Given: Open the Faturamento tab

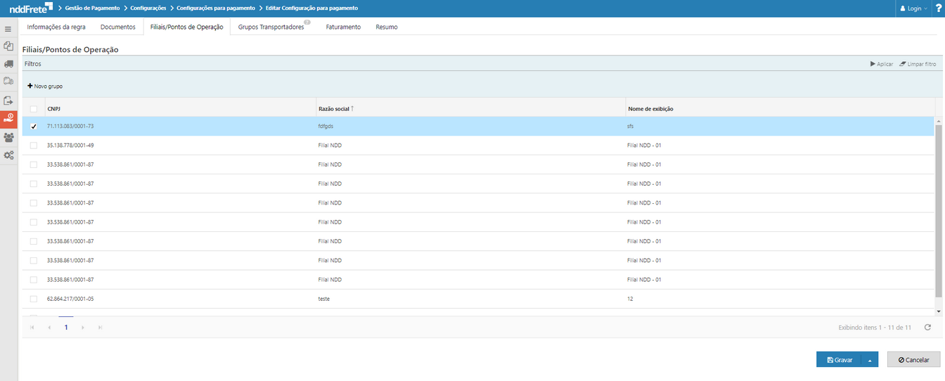Looking at the screenshot, I should (343, 27).
